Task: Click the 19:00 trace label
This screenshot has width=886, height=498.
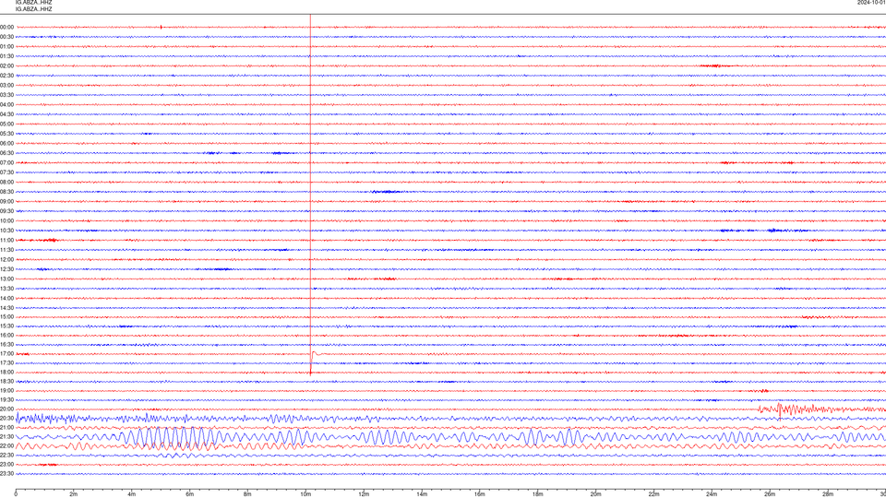Action: (x=6, y=391)
